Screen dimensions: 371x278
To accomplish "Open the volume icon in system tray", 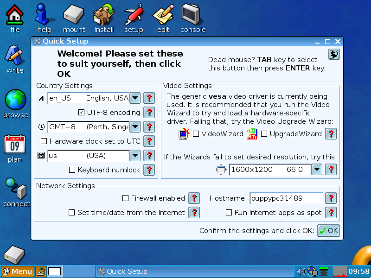I will (x=301, y=272).
